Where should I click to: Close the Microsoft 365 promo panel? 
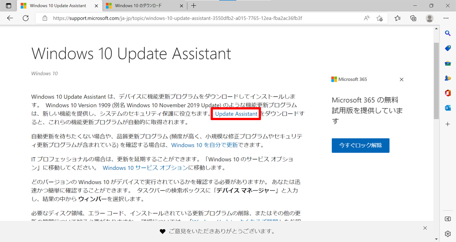click(401, 79)
